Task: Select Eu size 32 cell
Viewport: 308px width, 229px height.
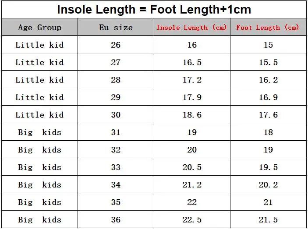Action: (x=116, y=150)
